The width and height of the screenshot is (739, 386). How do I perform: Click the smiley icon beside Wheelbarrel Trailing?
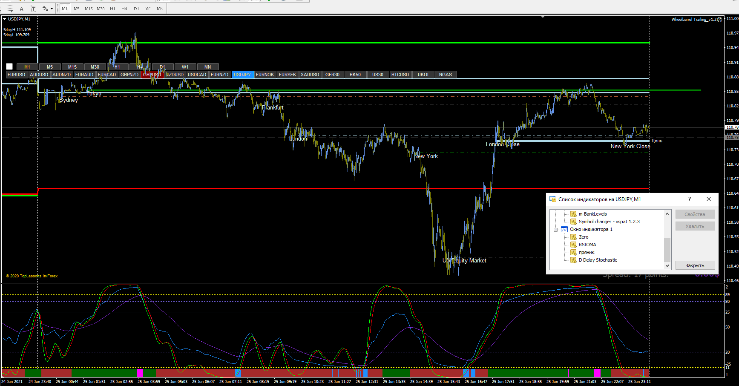[x=720, y=20]
